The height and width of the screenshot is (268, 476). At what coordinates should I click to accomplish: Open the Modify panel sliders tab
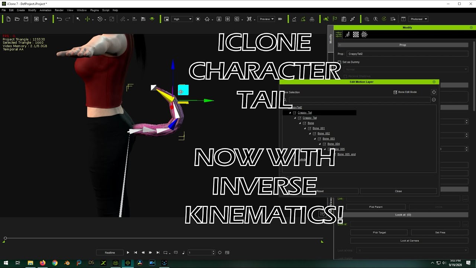coord(339,34)
